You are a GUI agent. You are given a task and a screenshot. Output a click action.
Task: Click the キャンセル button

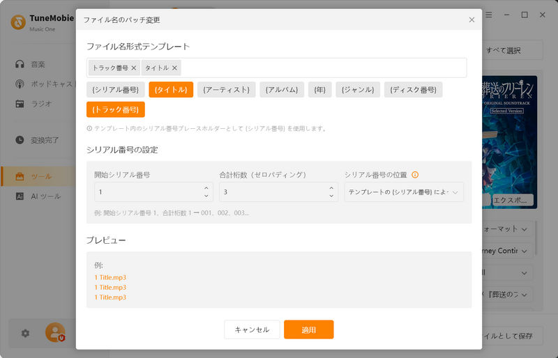tap(252, 329)
